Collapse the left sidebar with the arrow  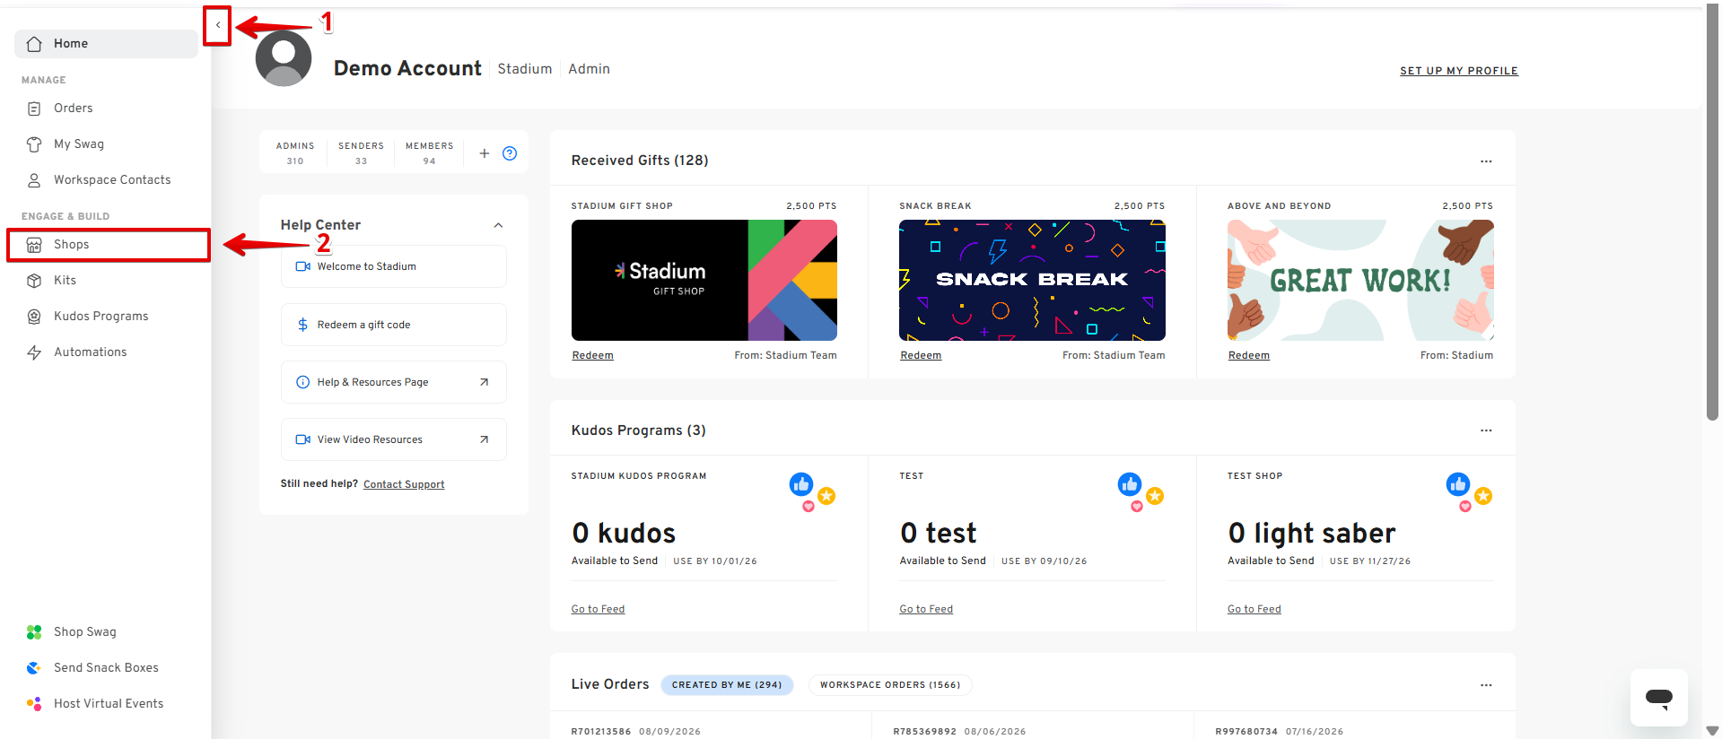click(x=218, y=25)
